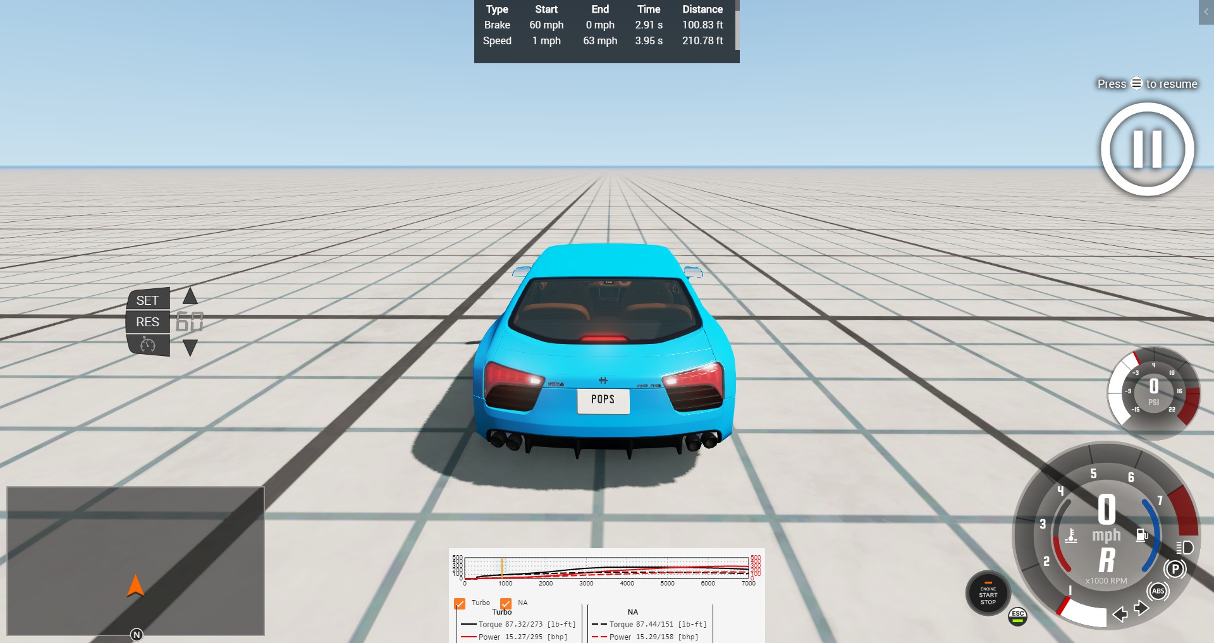The height and width of the screenshot is (643, 1214).
Task: Click the headlight high beam icon
Action: tap(1184, 547)
